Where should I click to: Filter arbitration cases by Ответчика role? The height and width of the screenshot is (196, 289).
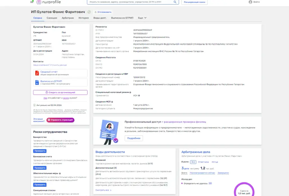203,162
